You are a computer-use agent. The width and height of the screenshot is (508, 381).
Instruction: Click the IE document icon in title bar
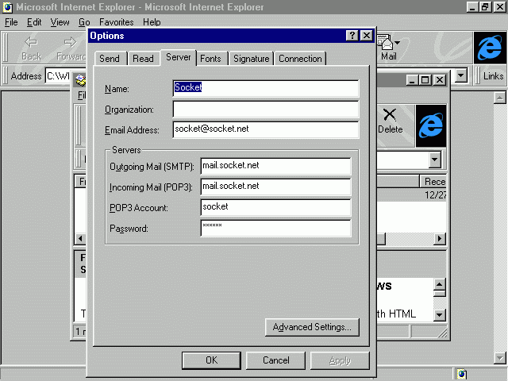(x=7, y=7)
